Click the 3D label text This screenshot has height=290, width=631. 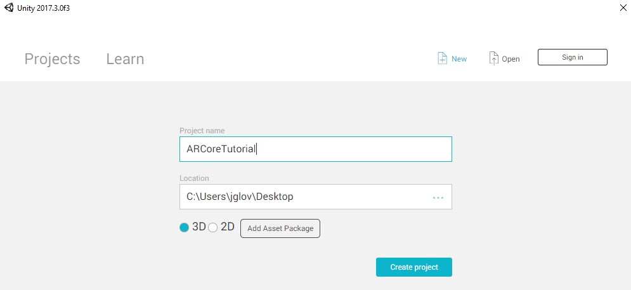[198, 227]
